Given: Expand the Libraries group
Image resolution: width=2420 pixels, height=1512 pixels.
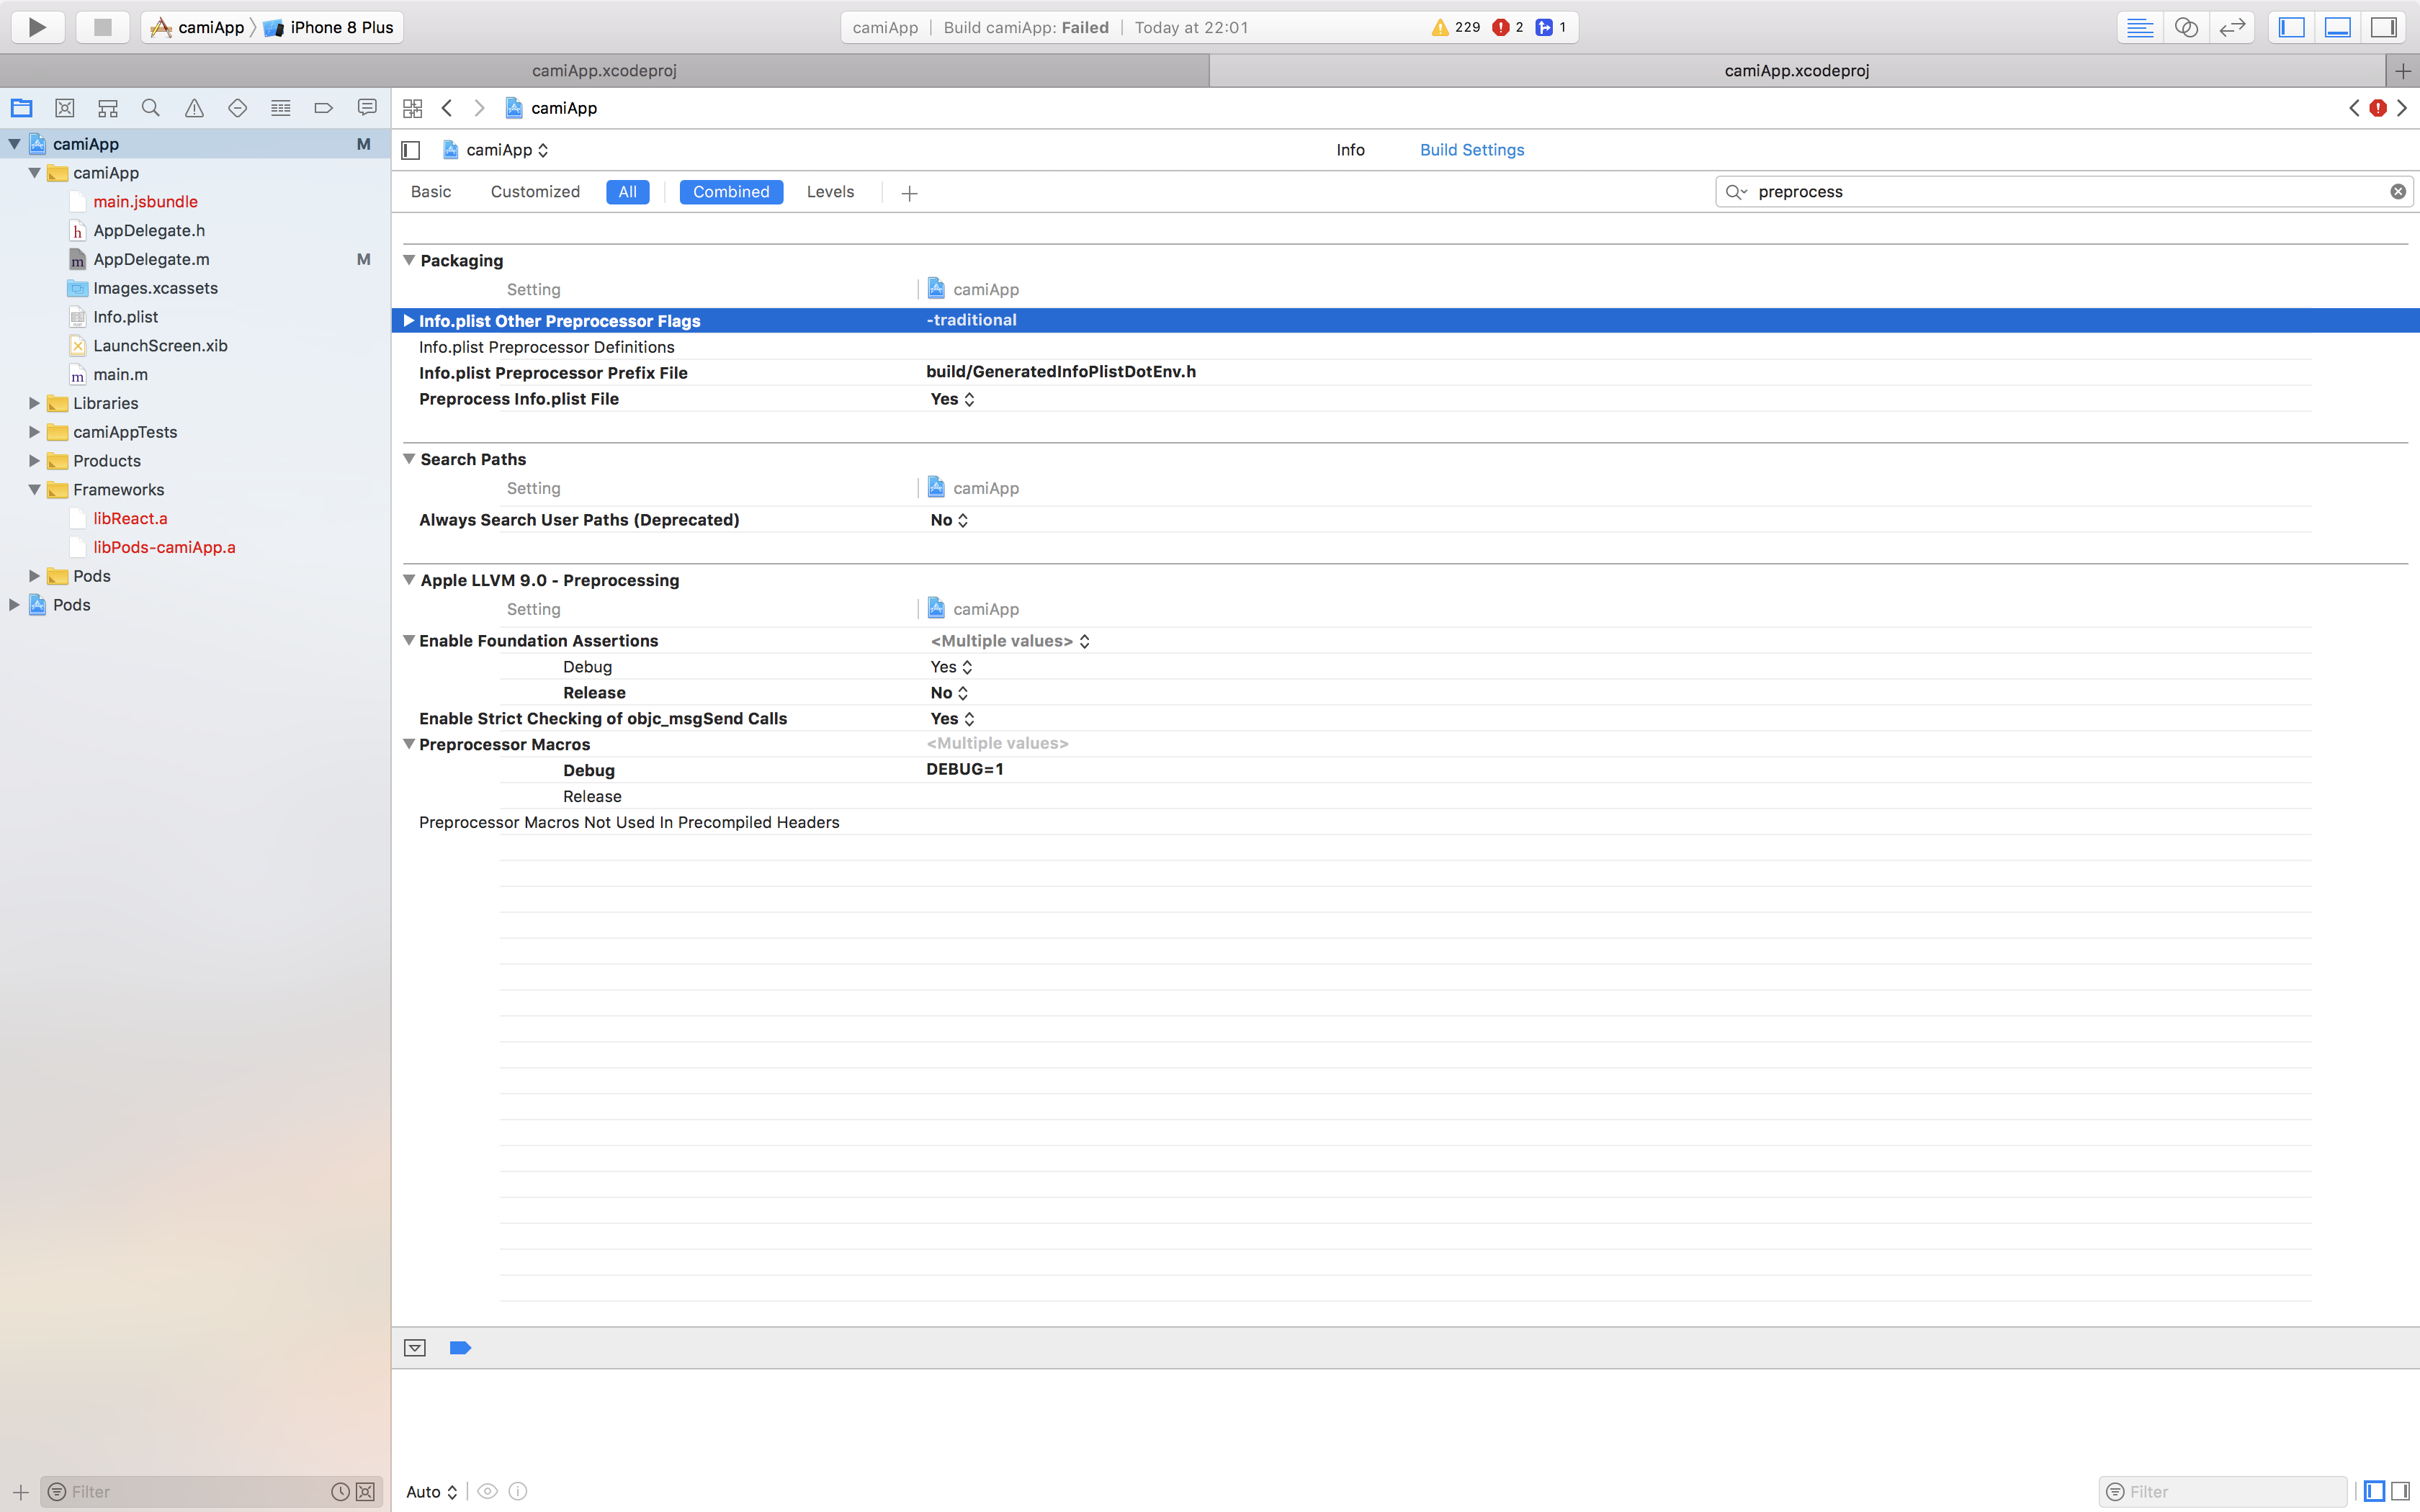Looking at the screenshot, I should point(34,403).
